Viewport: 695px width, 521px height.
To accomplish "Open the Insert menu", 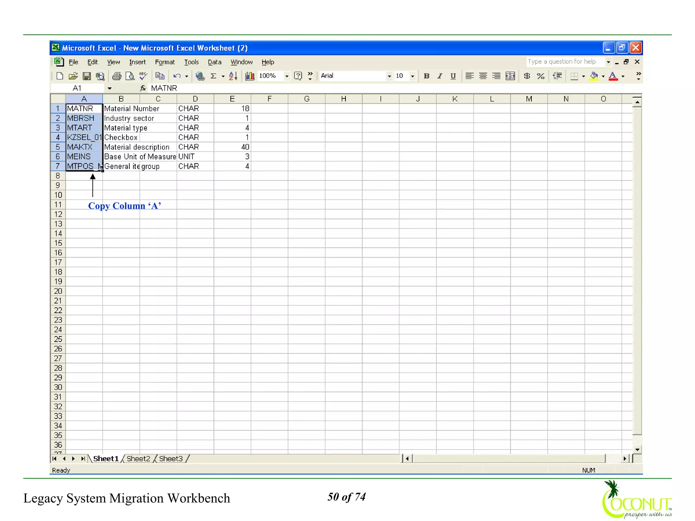I will 137,62.
